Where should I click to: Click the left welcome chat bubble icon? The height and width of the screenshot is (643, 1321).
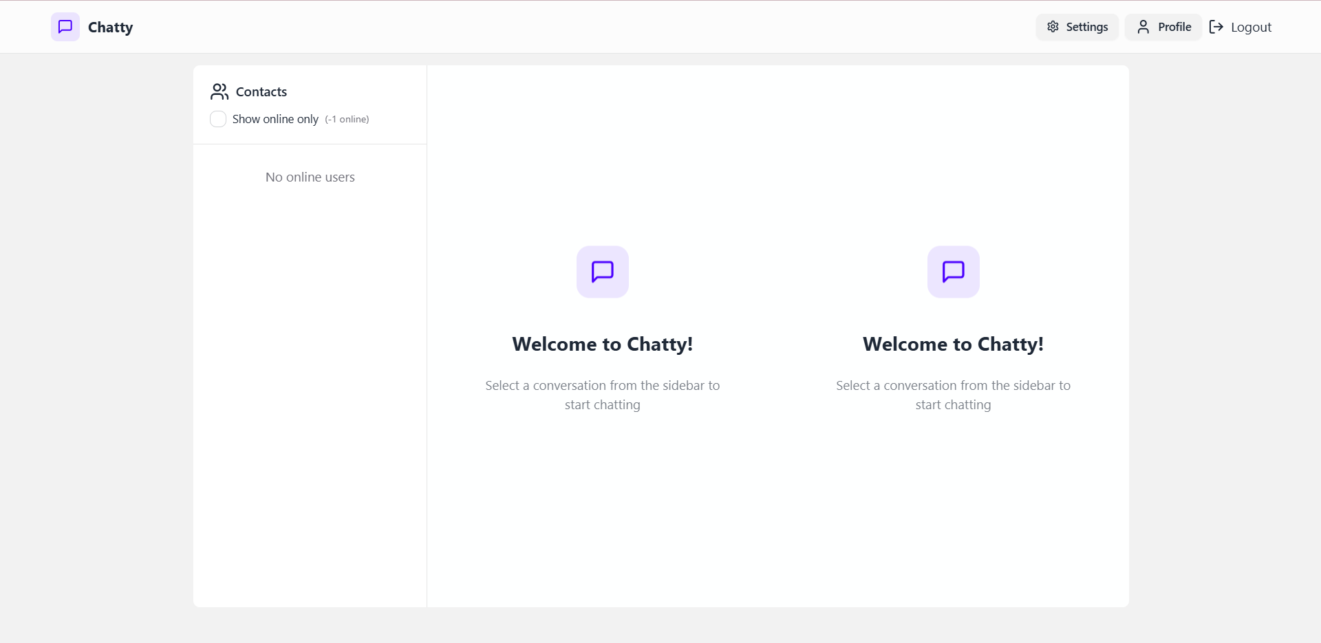click(602, 272)
